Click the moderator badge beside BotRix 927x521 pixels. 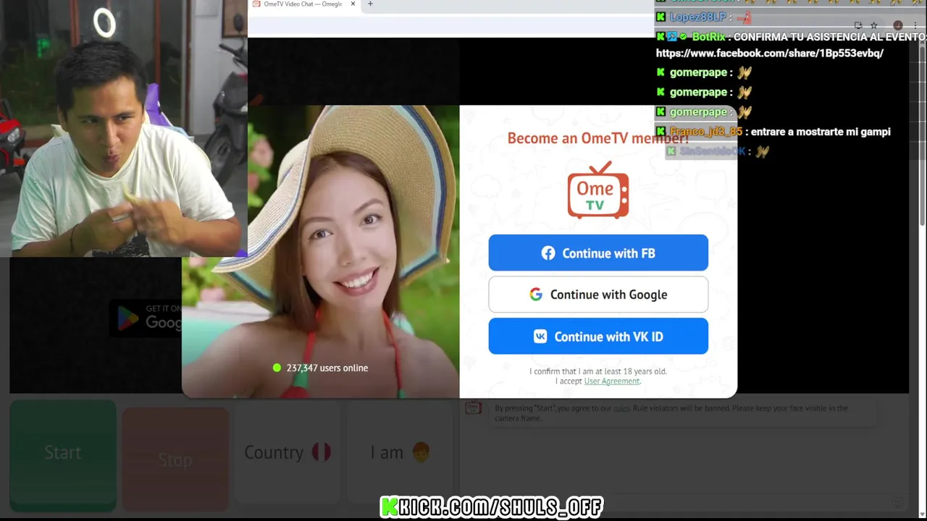(x=672, y=37)
